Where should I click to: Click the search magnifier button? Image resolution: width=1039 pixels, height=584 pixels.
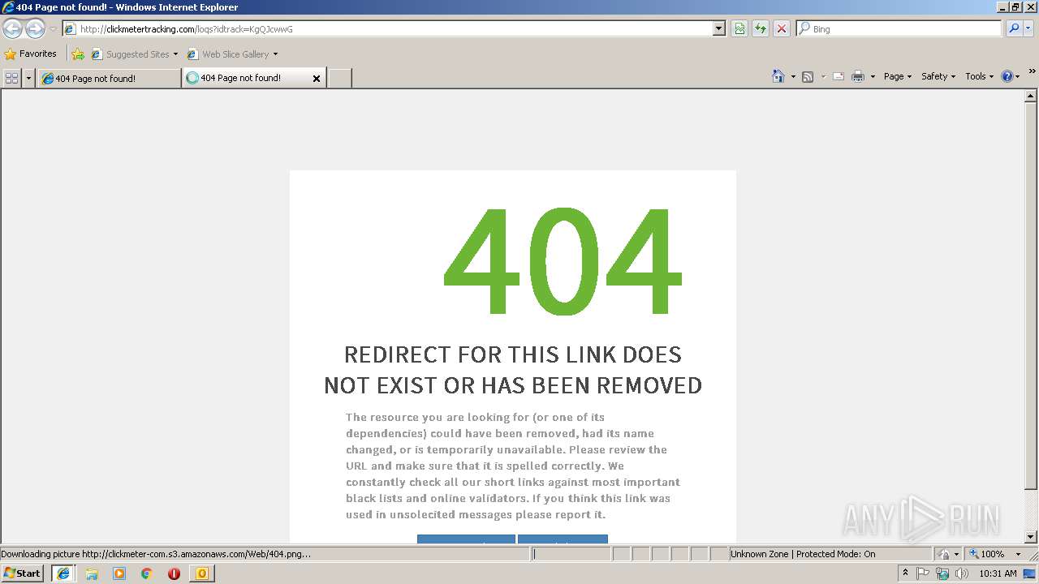tap(1014, 29)
